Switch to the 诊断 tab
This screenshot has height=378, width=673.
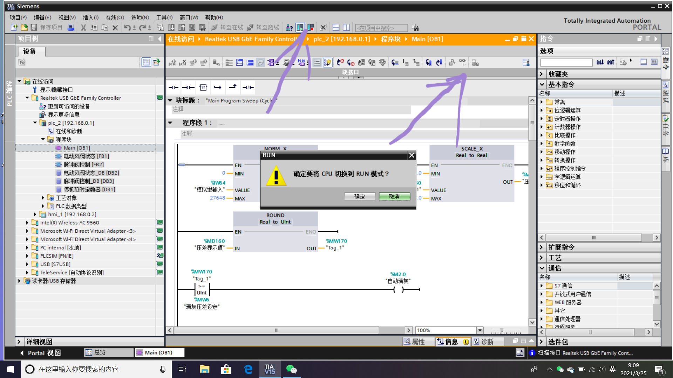coord(484,342)
